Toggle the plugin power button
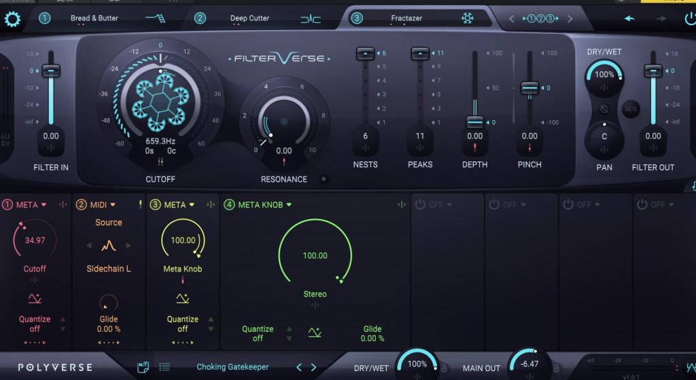The height and width of the screenshot is (380, 696). 690,18
